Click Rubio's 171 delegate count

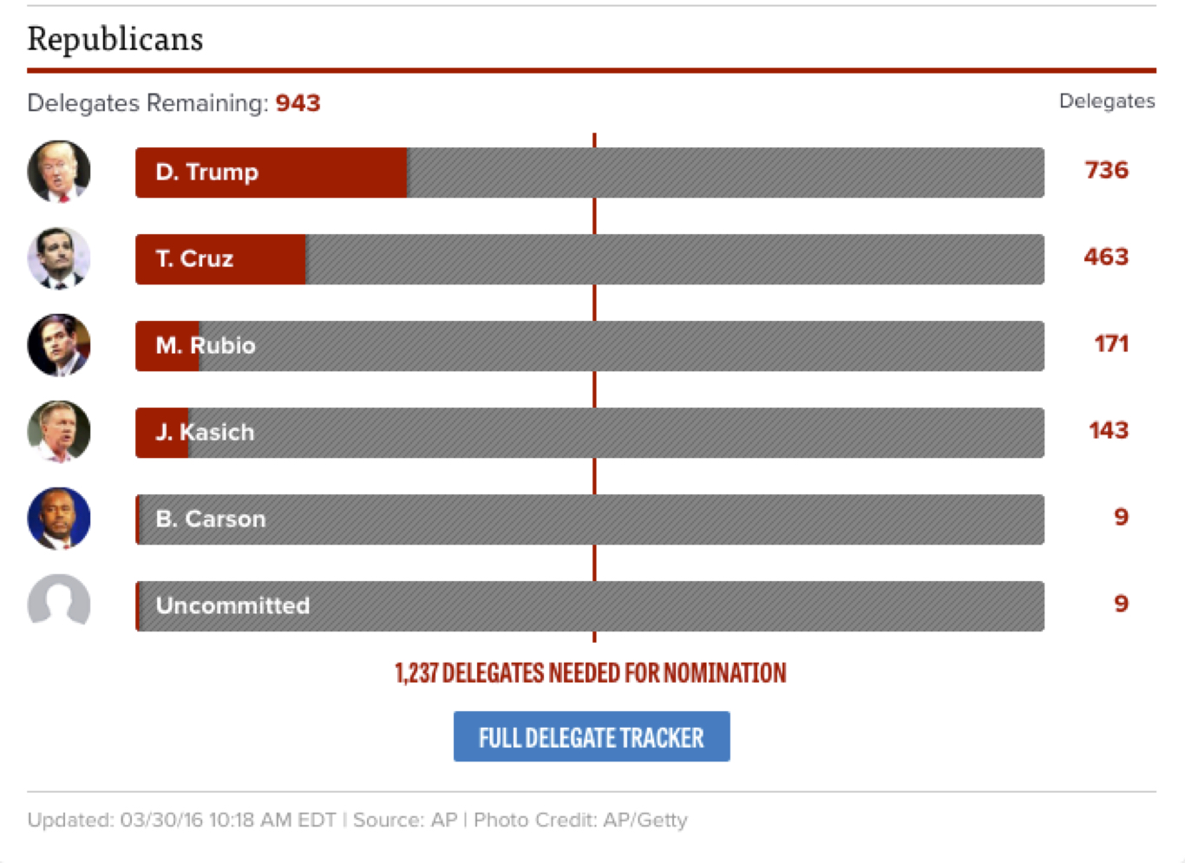click(1111, 343)
